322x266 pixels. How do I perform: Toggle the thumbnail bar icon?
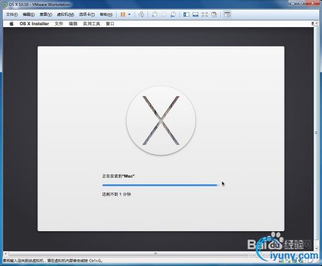(195, 14)
